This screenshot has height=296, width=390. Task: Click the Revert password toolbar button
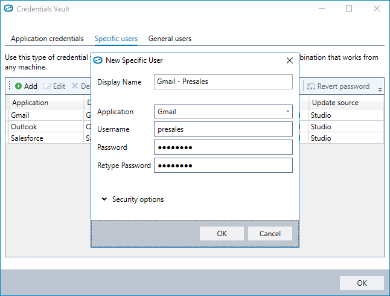click(x=338, y=86)
